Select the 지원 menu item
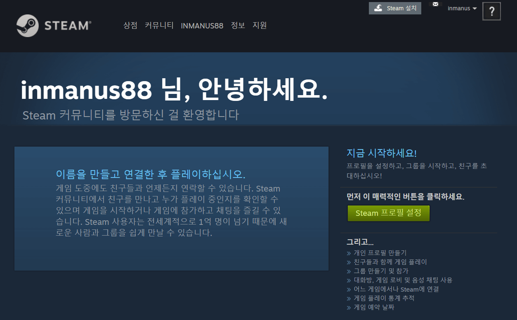This screenshot has width=517, height=320. (x=260, y=26)
